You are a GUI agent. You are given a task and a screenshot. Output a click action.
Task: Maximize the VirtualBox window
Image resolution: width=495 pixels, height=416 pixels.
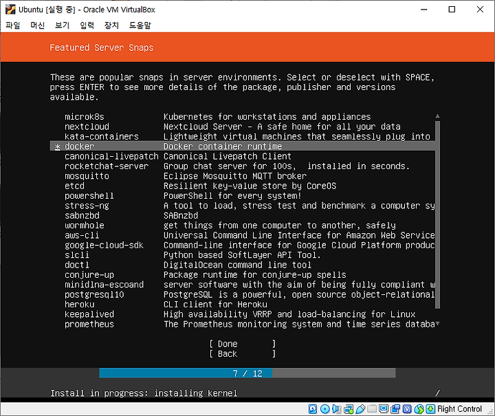[452, 10]
